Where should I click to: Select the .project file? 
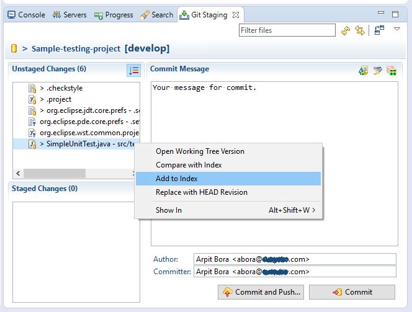click(x=76, y=99)
